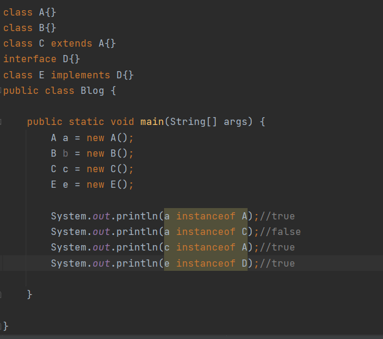
Task: Click highlighted 'a instanceof C' expression
Action: 206,232
